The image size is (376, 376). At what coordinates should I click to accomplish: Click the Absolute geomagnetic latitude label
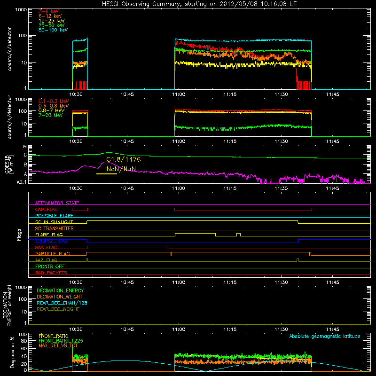click(x=325, y=336)
